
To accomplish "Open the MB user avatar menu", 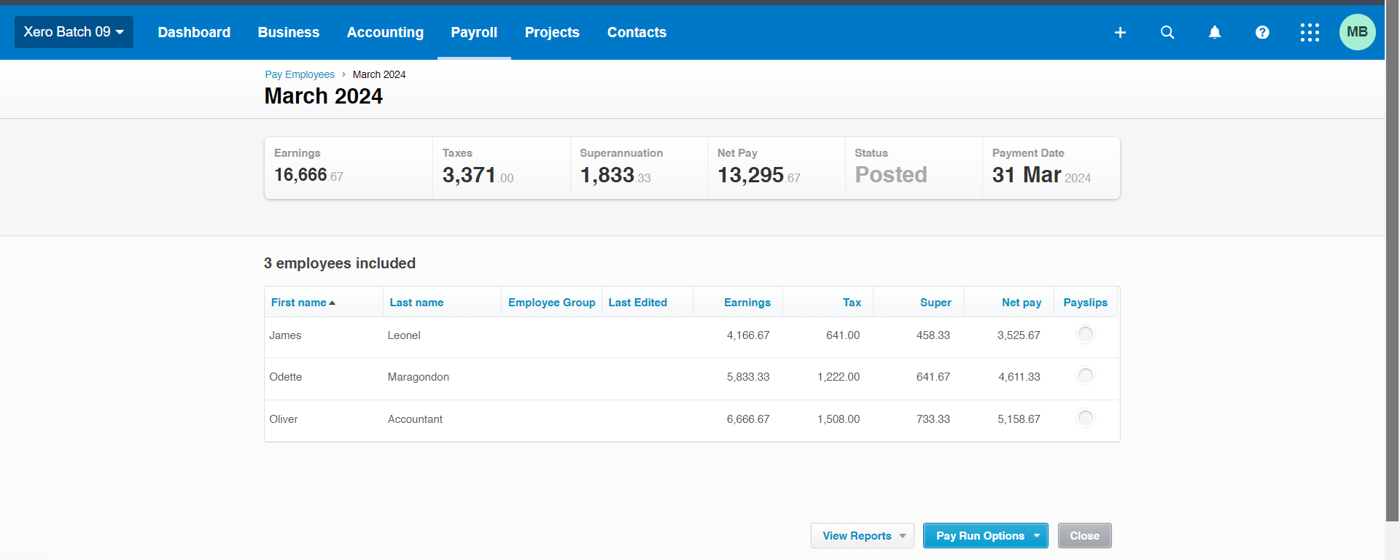I will click(x=1357, y=32).
